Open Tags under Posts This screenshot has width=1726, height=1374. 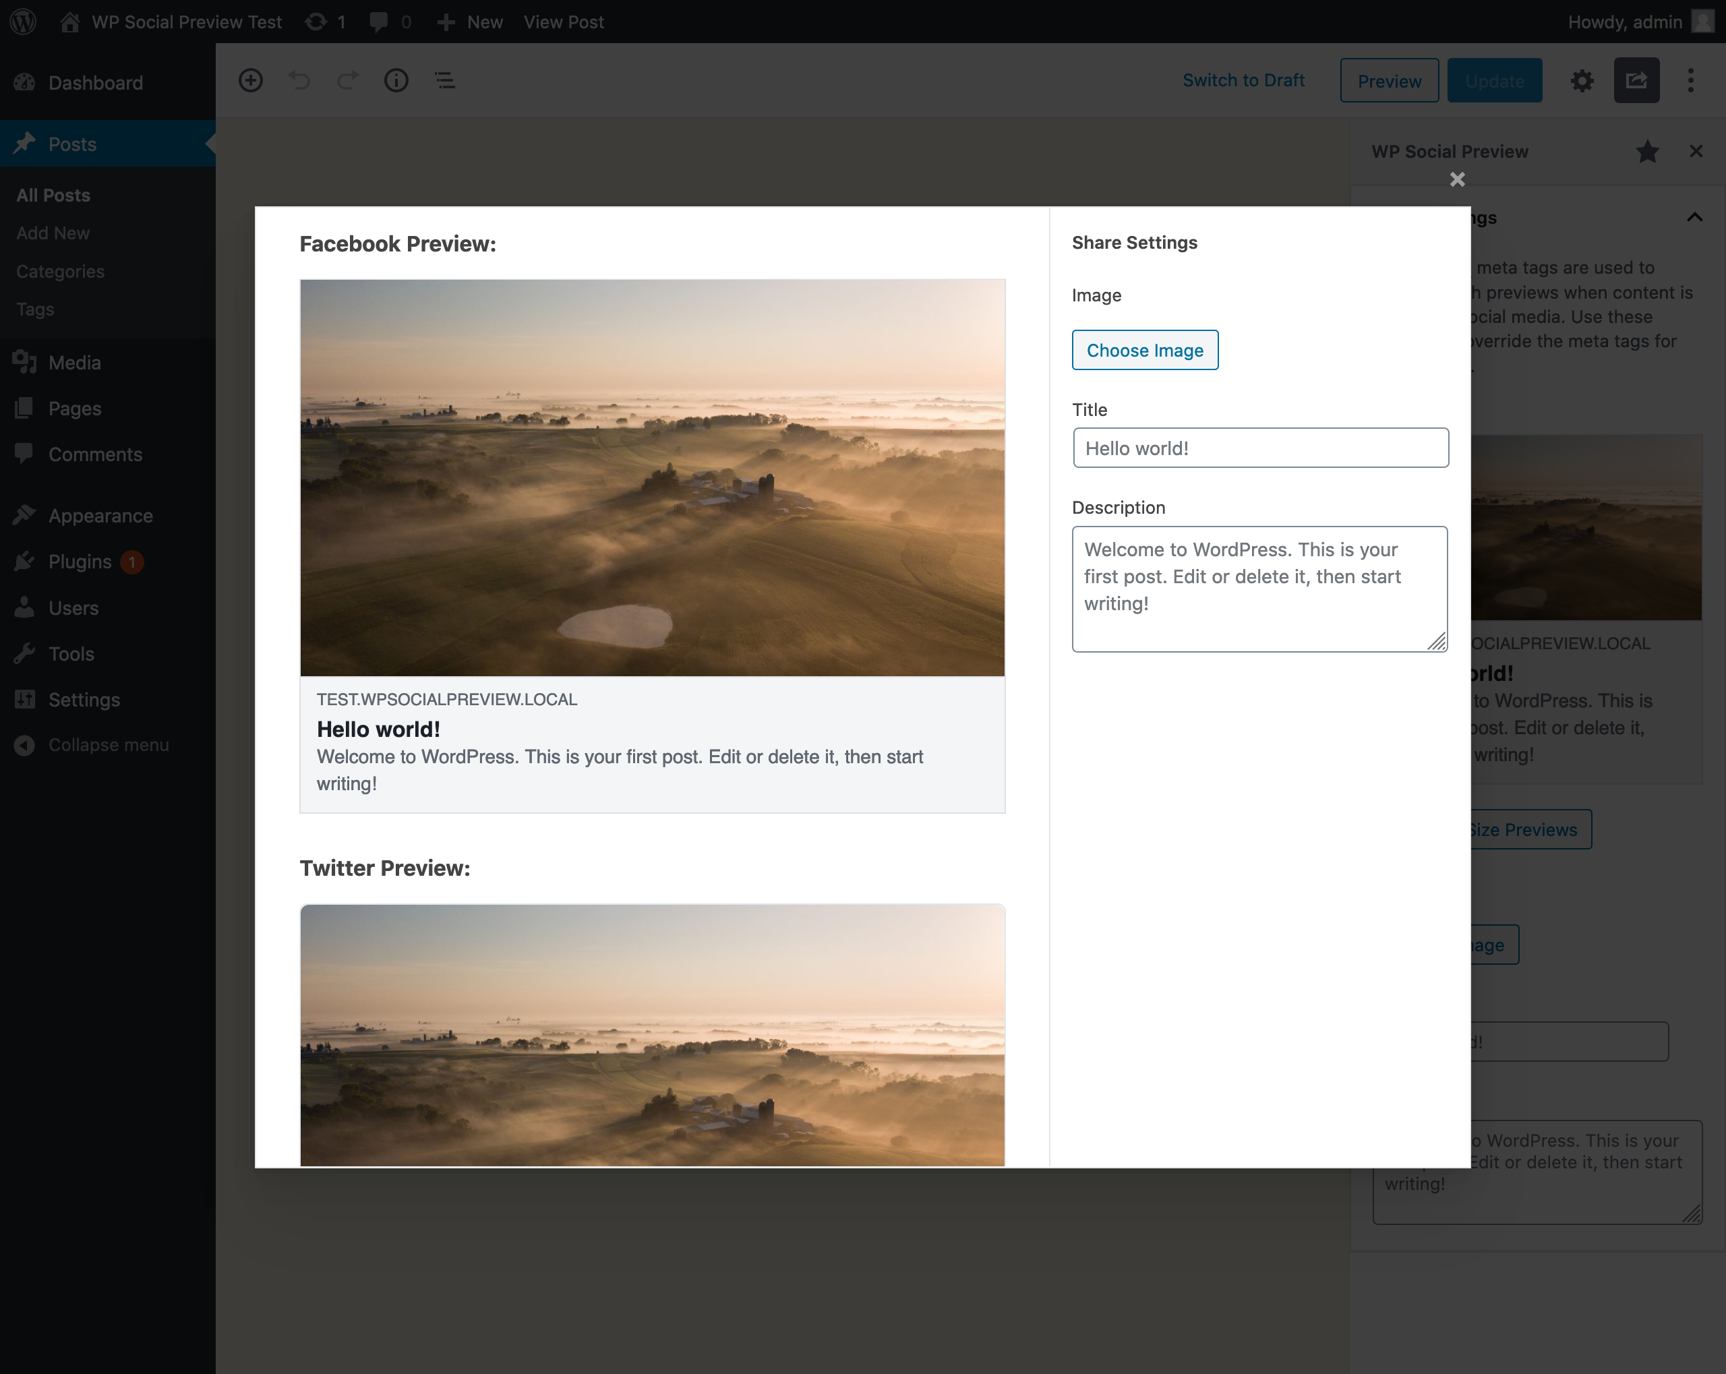(35, 309)
